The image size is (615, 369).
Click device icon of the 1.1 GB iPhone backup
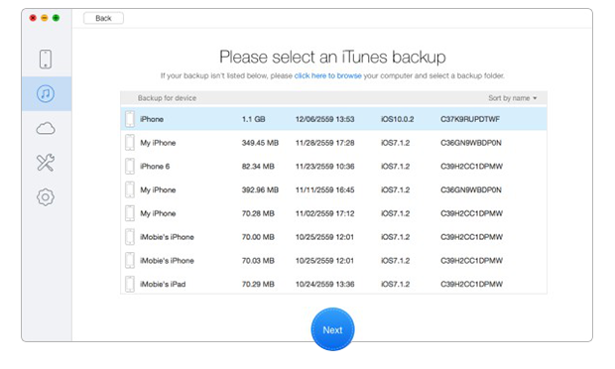click(x=130, y=119)
